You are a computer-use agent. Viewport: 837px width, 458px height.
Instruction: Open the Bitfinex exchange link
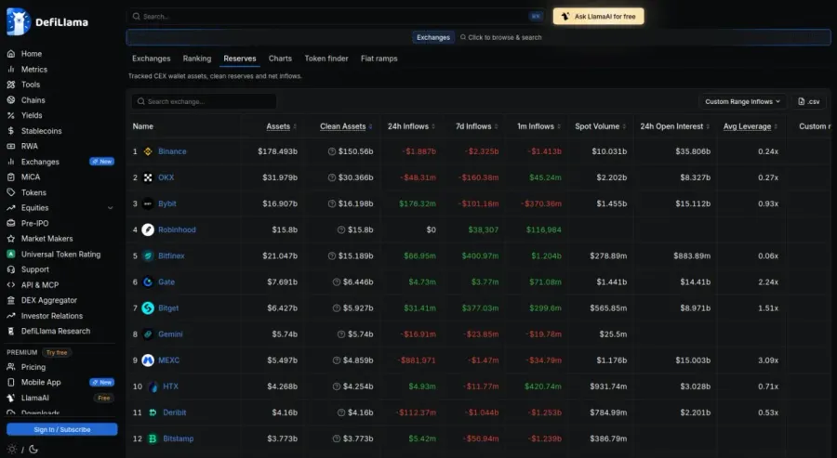point(171,255)
